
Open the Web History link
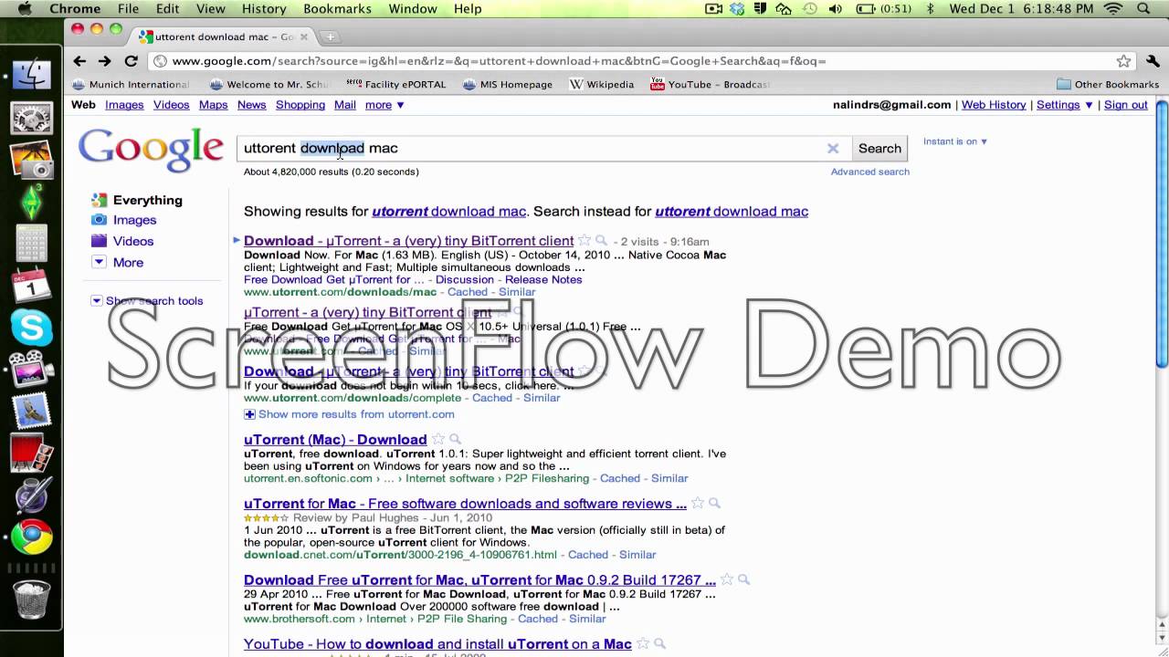[x=994, y=105]
